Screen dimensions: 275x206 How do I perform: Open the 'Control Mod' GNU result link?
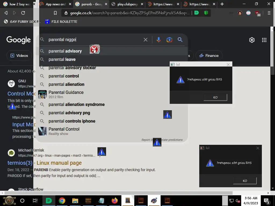click(21, 94)
